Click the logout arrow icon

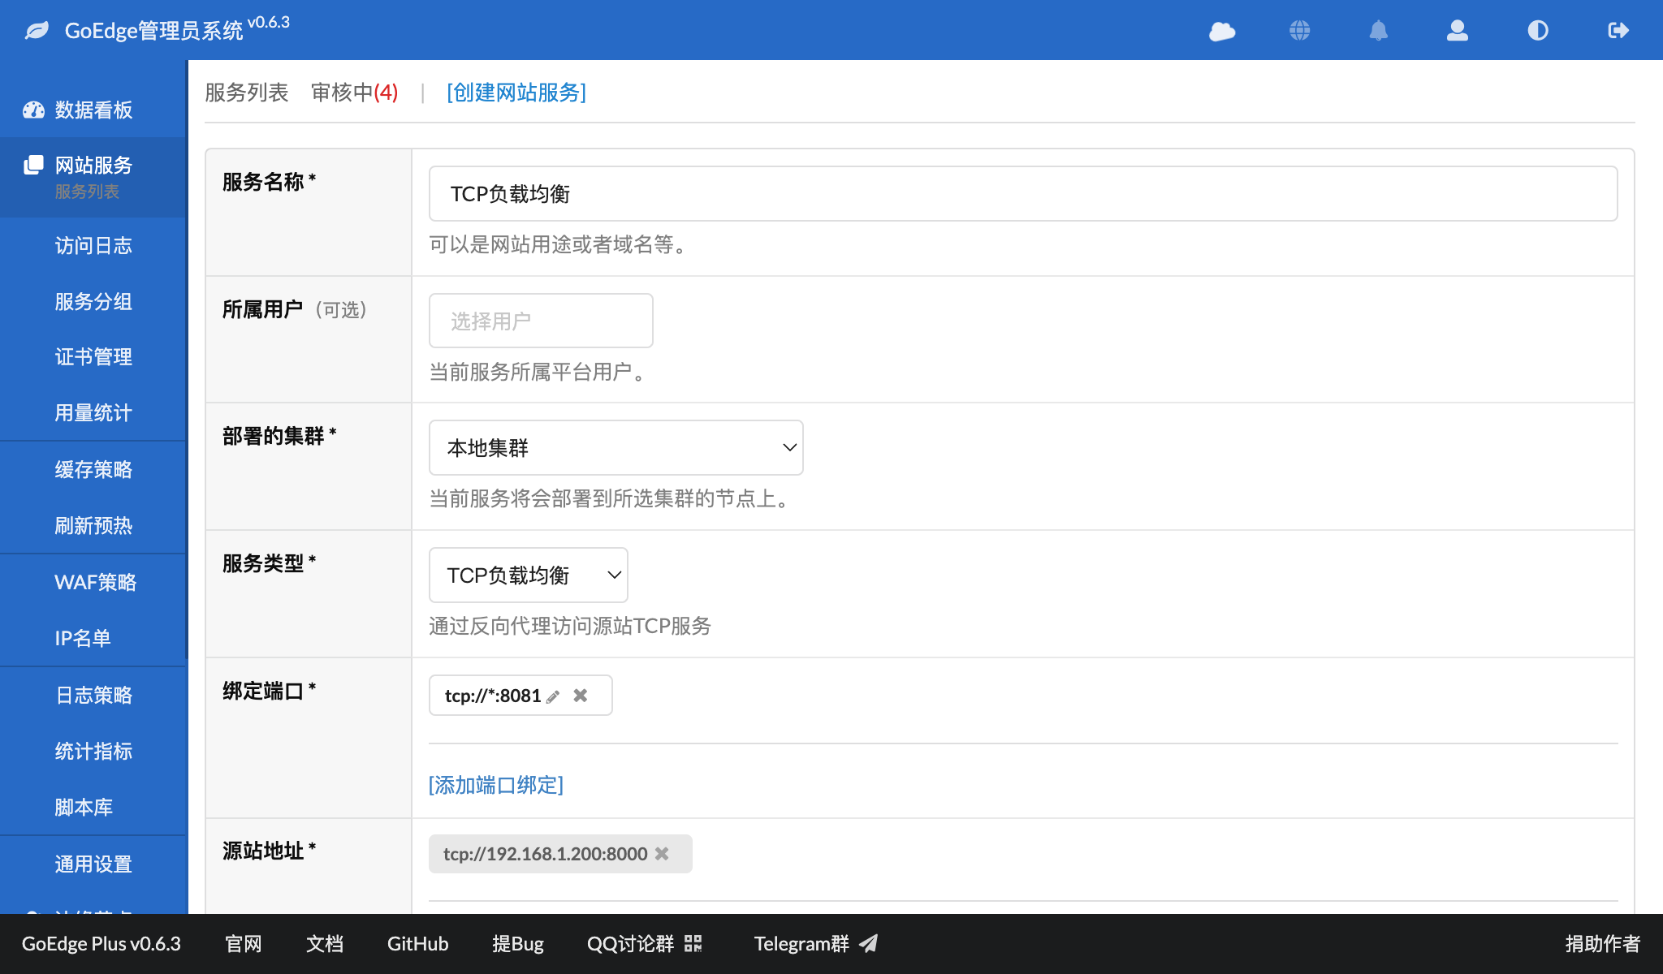pyautogui.click(x=1618, y=31)
